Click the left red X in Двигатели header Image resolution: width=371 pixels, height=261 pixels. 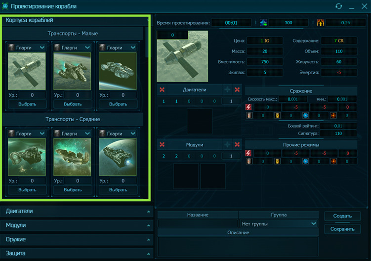coord(163,90)
